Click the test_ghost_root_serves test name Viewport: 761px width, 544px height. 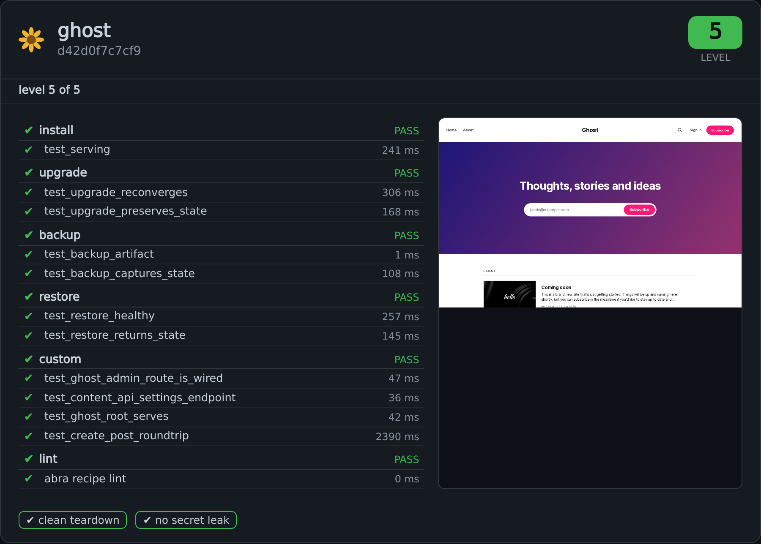(106, 416)
